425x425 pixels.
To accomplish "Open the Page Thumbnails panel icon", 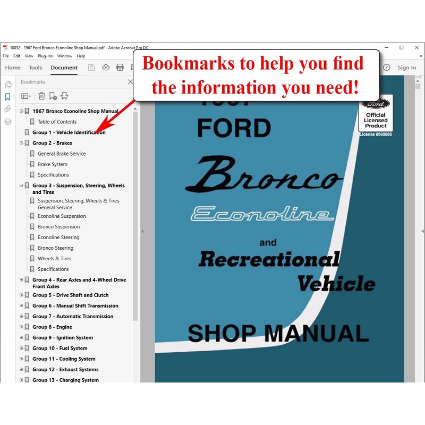I will tap(8, 85).
